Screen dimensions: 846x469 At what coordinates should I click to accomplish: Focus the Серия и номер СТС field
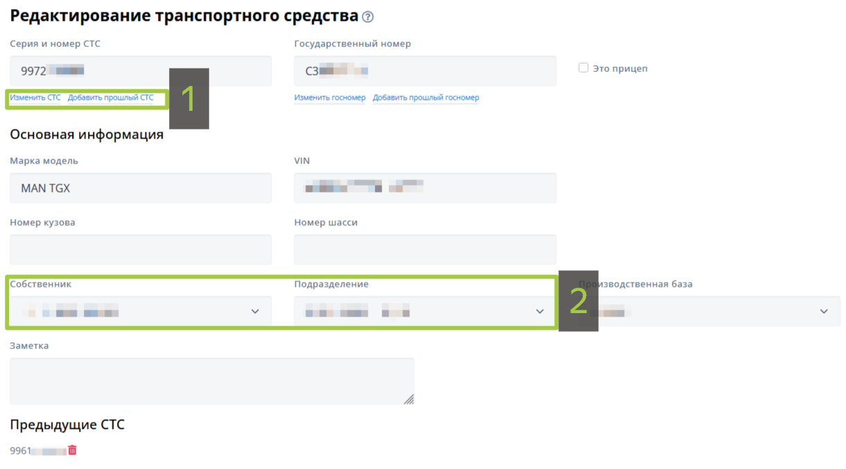(x=141, y=71)
